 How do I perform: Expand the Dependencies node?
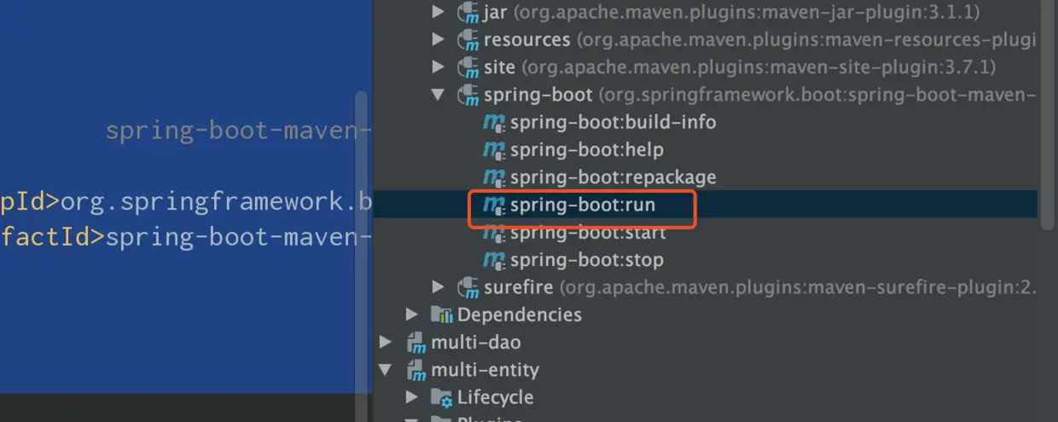[x=412, y=315]
